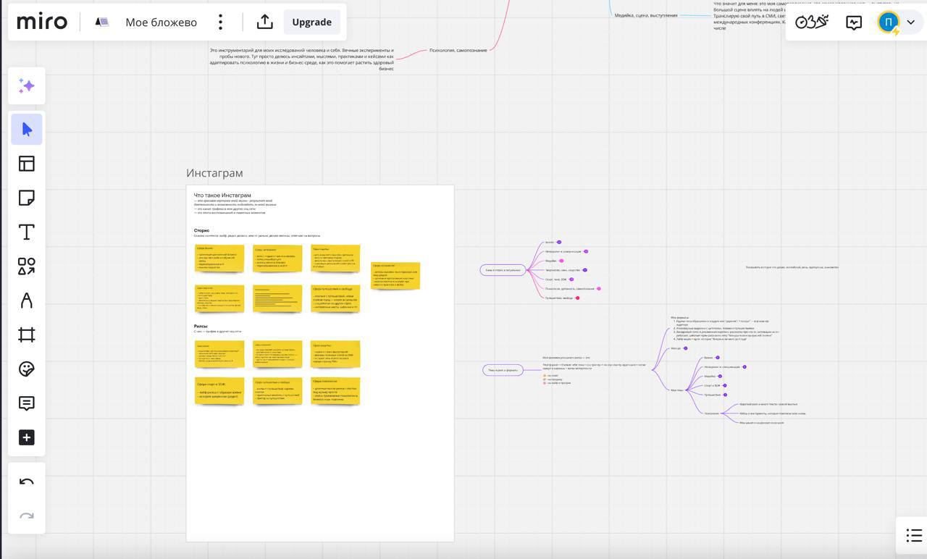Toggle the Путешествия, свобода branch badge
The height and width of the screenshot is (559, 927).
click(577, 298)
